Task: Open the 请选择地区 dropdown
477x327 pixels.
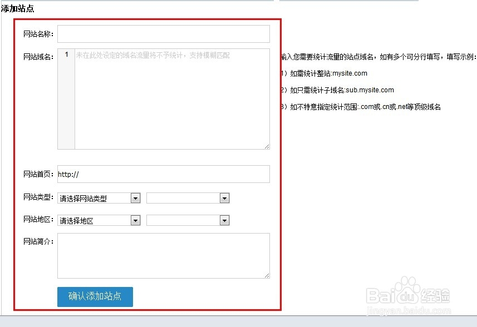Action: (x=99, y=220)
